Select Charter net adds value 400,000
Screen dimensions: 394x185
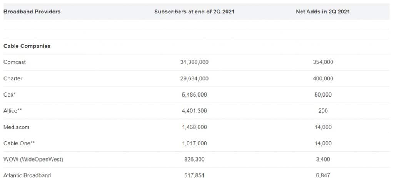323,78
